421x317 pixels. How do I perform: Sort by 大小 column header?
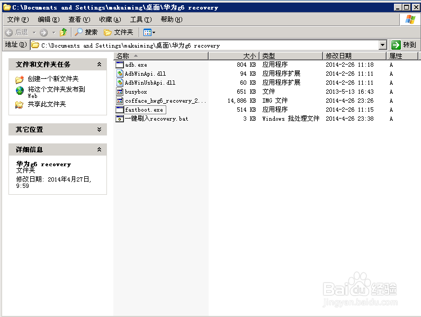tap(234, 56)
